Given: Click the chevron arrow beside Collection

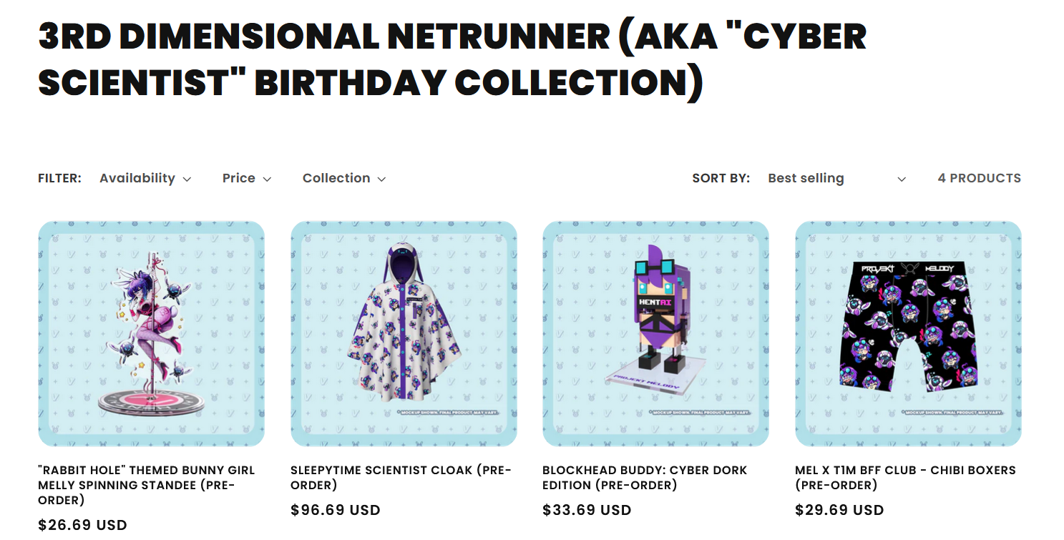Looking at the screenshot, I should tap(381, 180).
